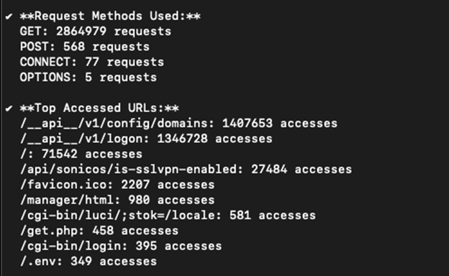Viewport: 449px width, 276px height.
Task: Click the GET 2864979 requests line
Action: [96, 32]
